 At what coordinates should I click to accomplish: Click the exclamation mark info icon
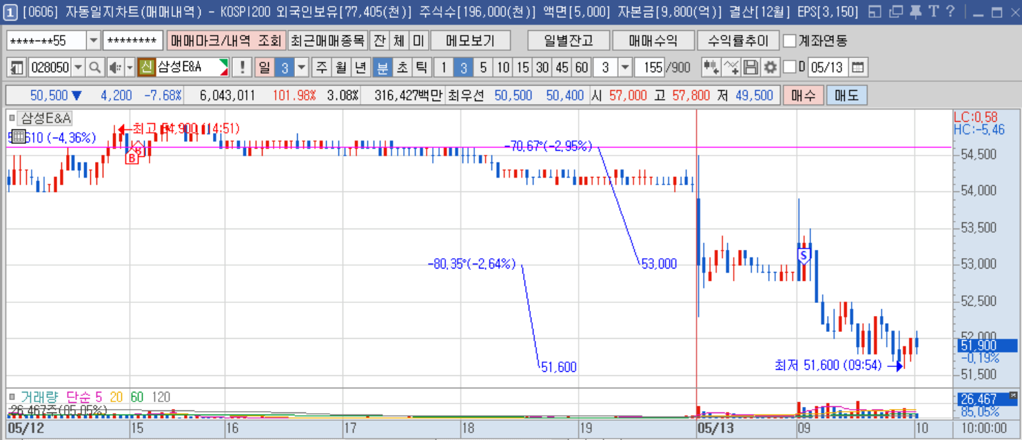click(242, 67)
